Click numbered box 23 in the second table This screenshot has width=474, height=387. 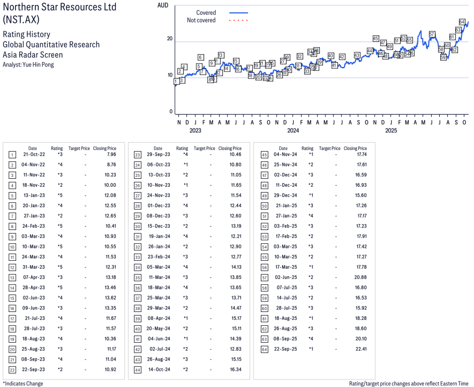(138, 155)
